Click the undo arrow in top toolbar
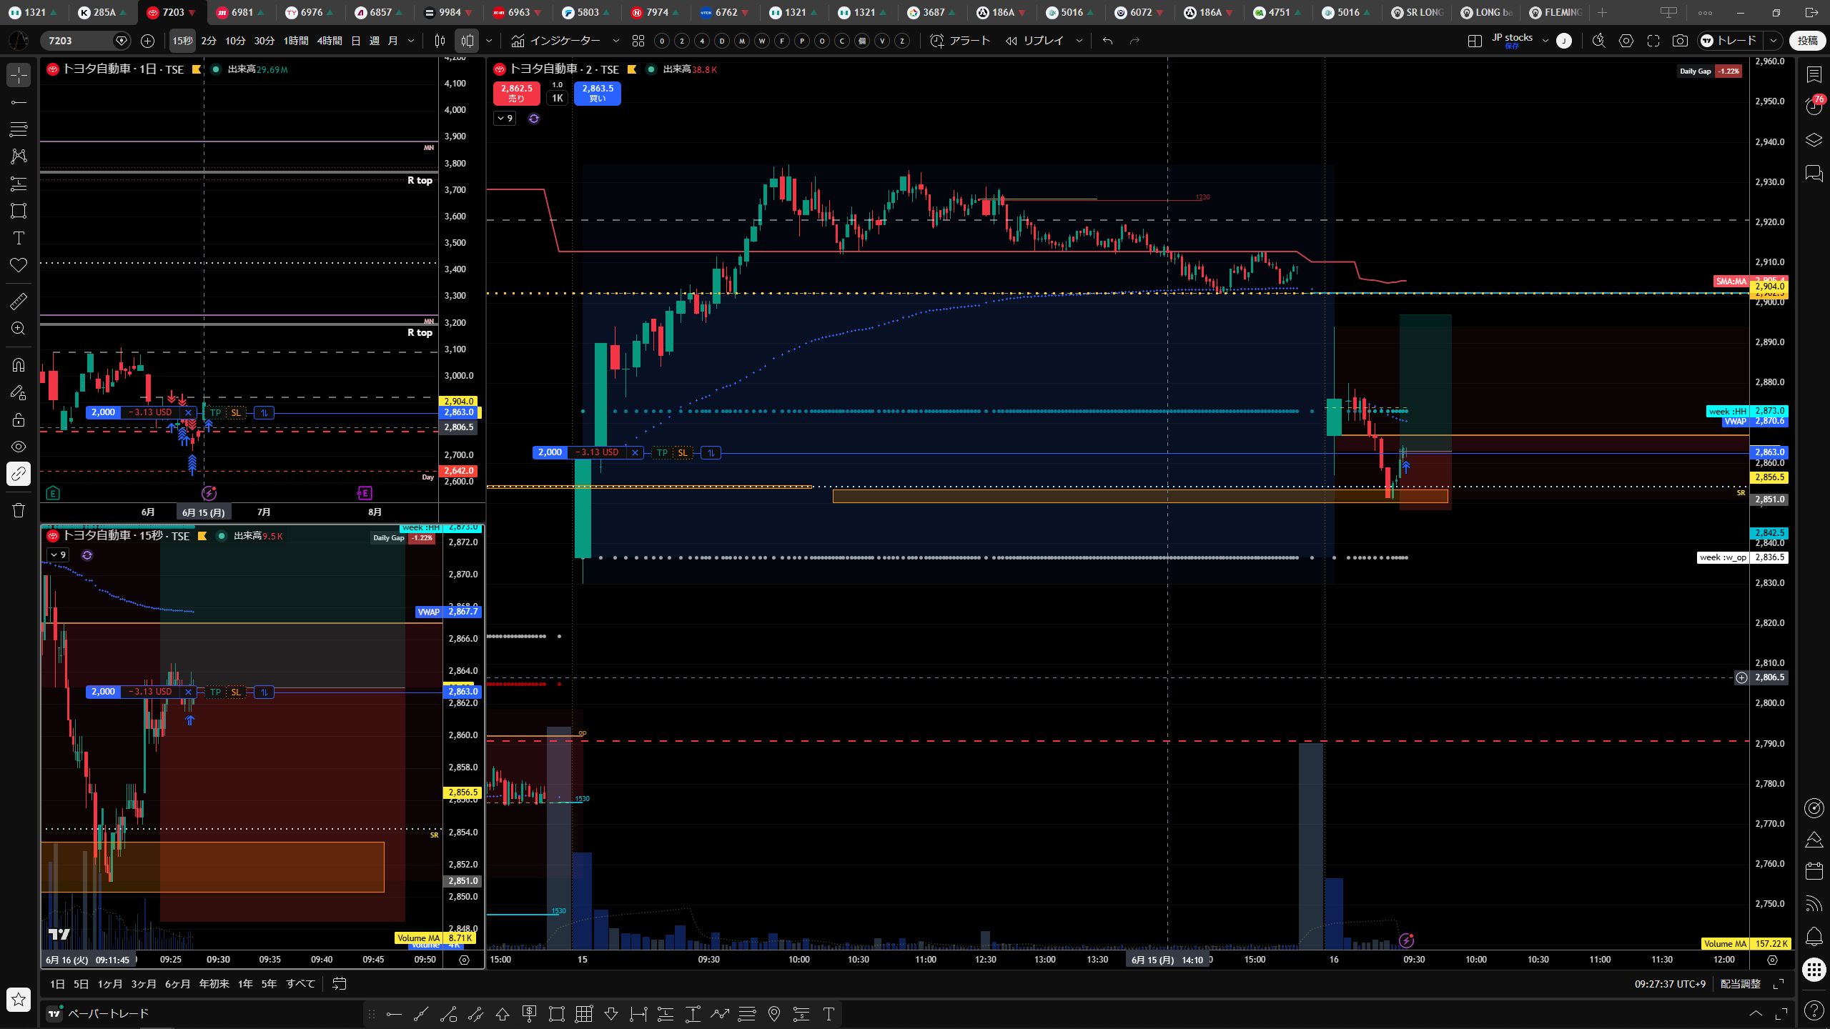The height and width of the screenshot is (1029, 1830). [x=1108, y=41]
